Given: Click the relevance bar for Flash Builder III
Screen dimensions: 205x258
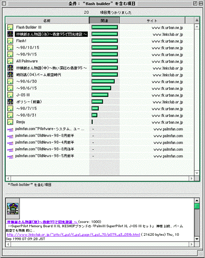Looking at the screenshot, I should (x=104, y=27).
